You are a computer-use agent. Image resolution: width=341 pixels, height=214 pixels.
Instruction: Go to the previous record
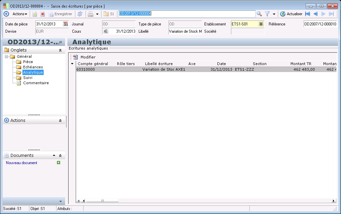[316, 14]
